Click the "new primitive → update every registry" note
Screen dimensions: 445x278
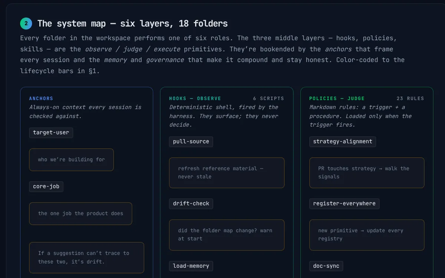(x=367, y=235)
